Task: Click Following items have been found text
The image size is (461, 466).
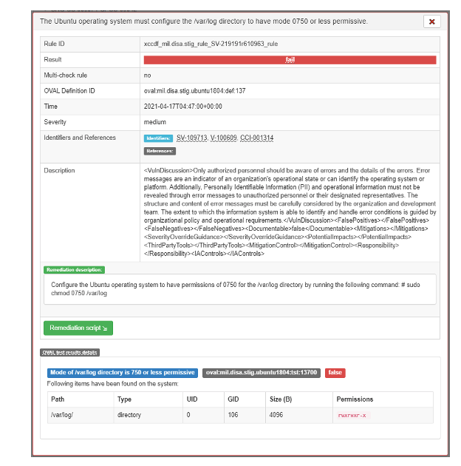Action: (x=112, y=384)
